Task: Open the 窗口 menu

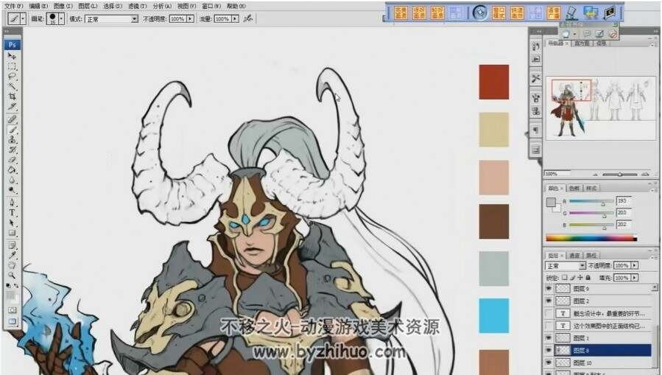Action: pos(211,6)
